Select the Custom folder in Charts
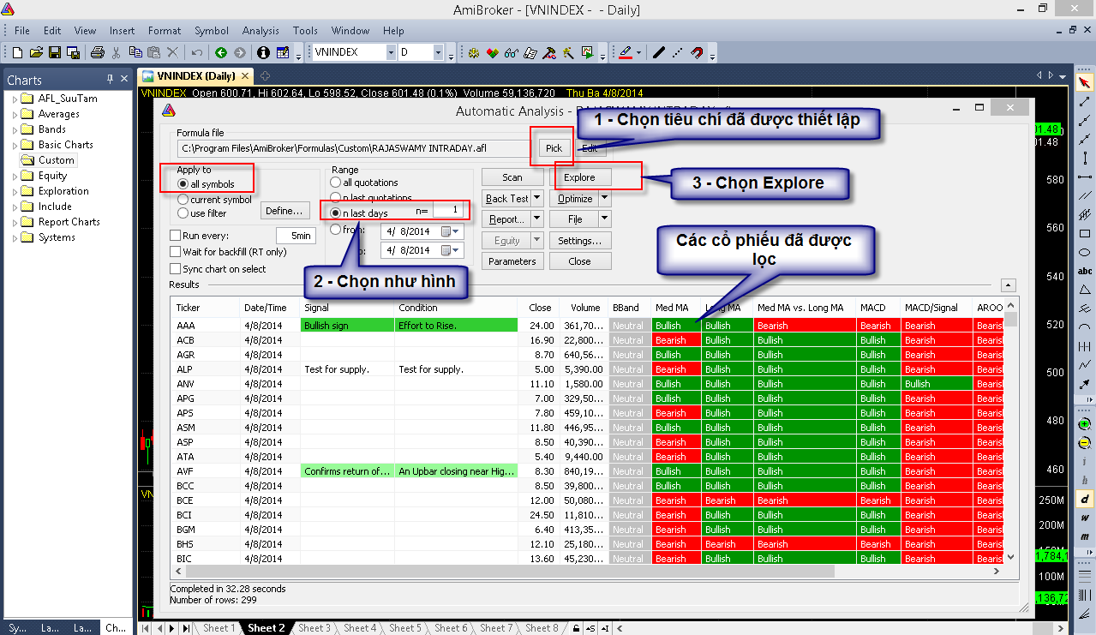The height and width of the screenshot is (635, 1096). [x=56, y=160]
